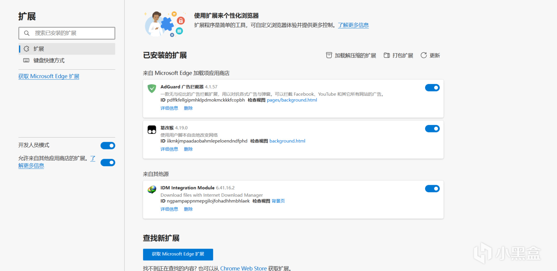Viewport: 557px width, 271px height.
Task: Turn off 开发人员模式 switch
Action: [108, 145]
